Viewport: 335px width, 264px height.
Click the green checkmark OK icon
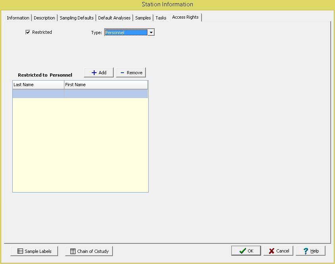242,251
